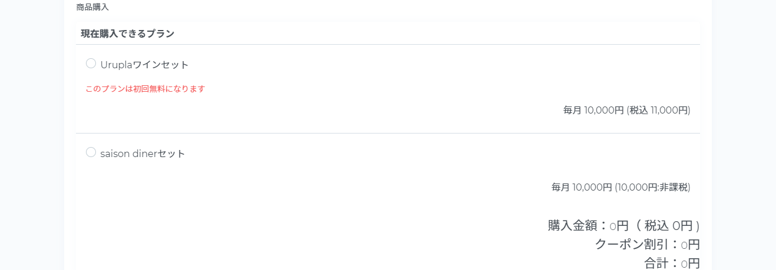Click the 税込 0円 amount beside 購入金額
Image resolution: width=776 pixels, height=270 pixels.
coord(669,225)
